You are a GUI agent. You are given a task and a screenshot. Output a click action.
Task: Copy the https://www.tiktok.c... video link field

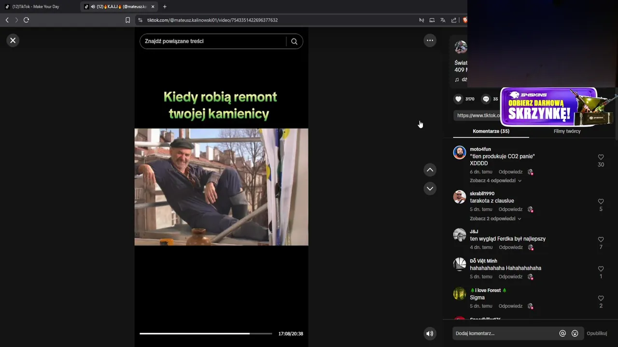point(478,116)
